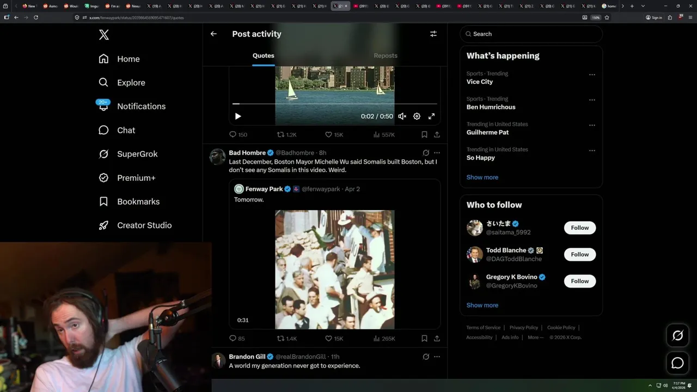
Task: Follow Todd Blanche
Action: point(580,254)
